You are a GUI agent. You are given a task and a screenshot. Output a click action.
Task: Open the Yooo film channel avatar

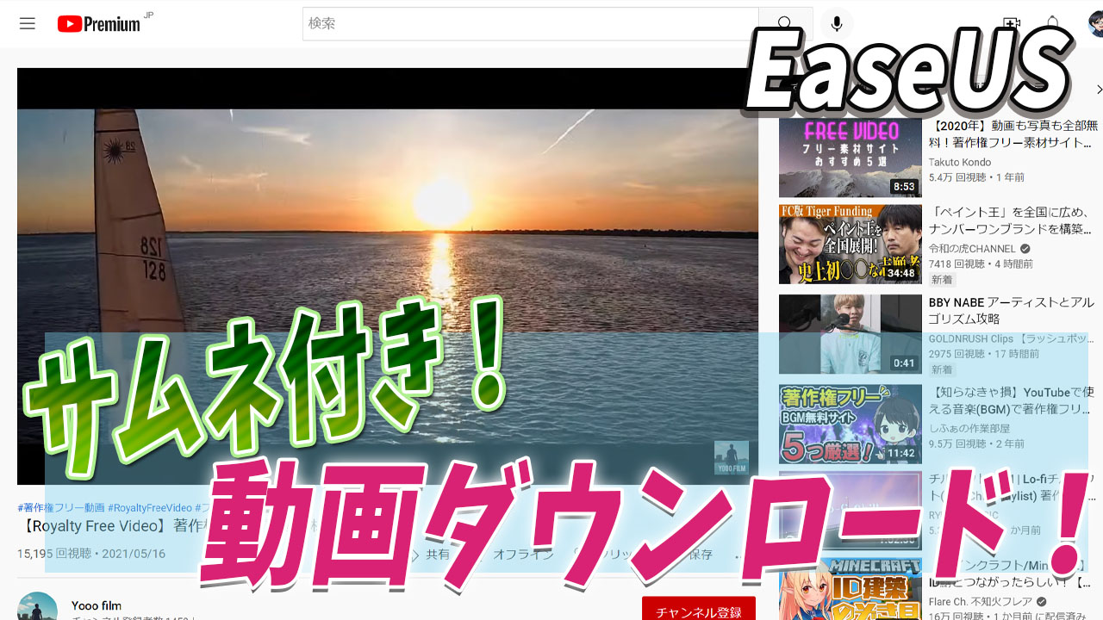37,608
